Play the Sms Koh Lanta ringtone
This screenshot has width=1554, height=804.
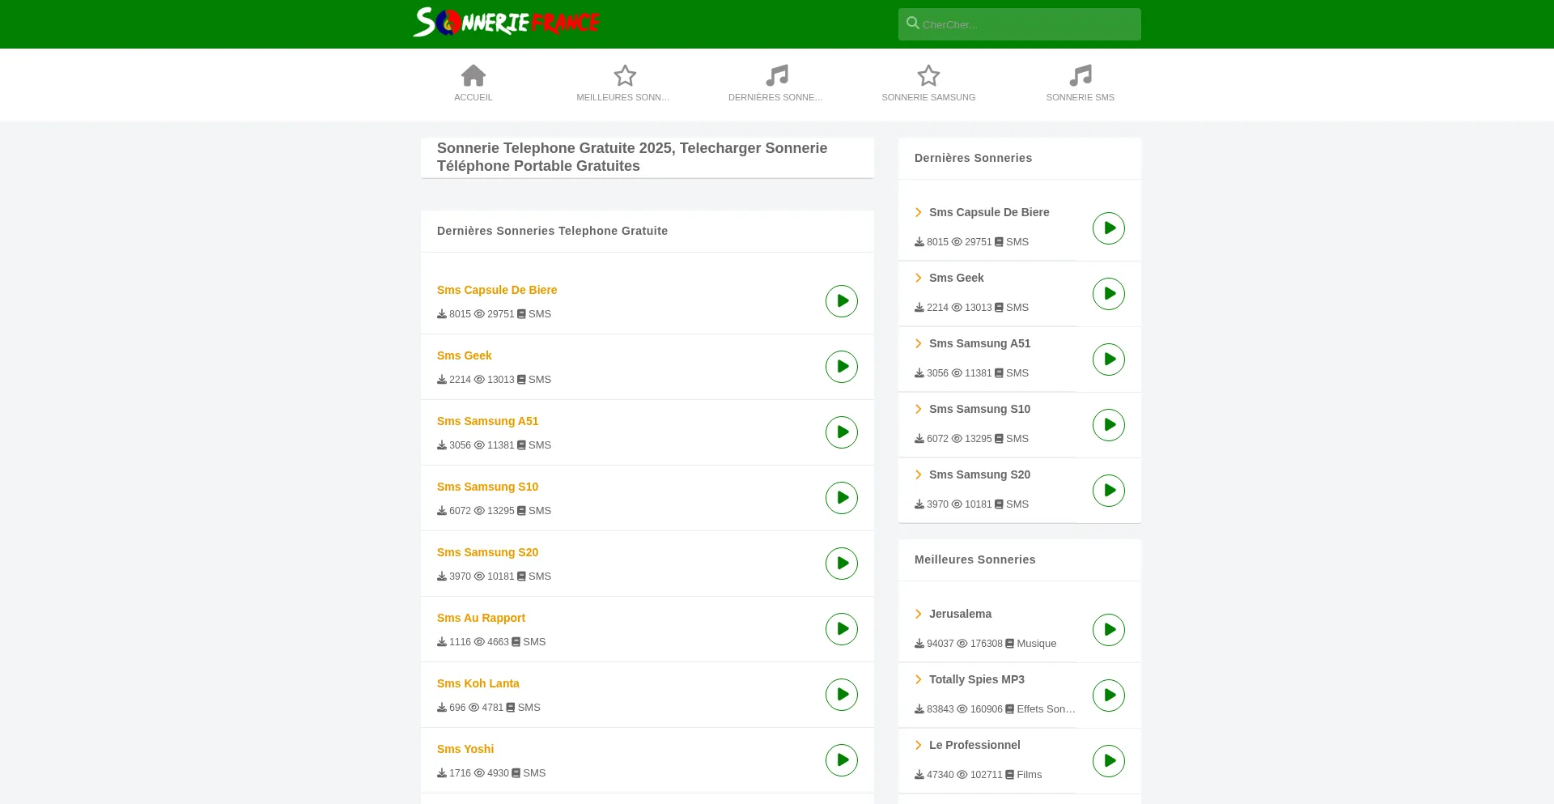click(x=842, y=695)
